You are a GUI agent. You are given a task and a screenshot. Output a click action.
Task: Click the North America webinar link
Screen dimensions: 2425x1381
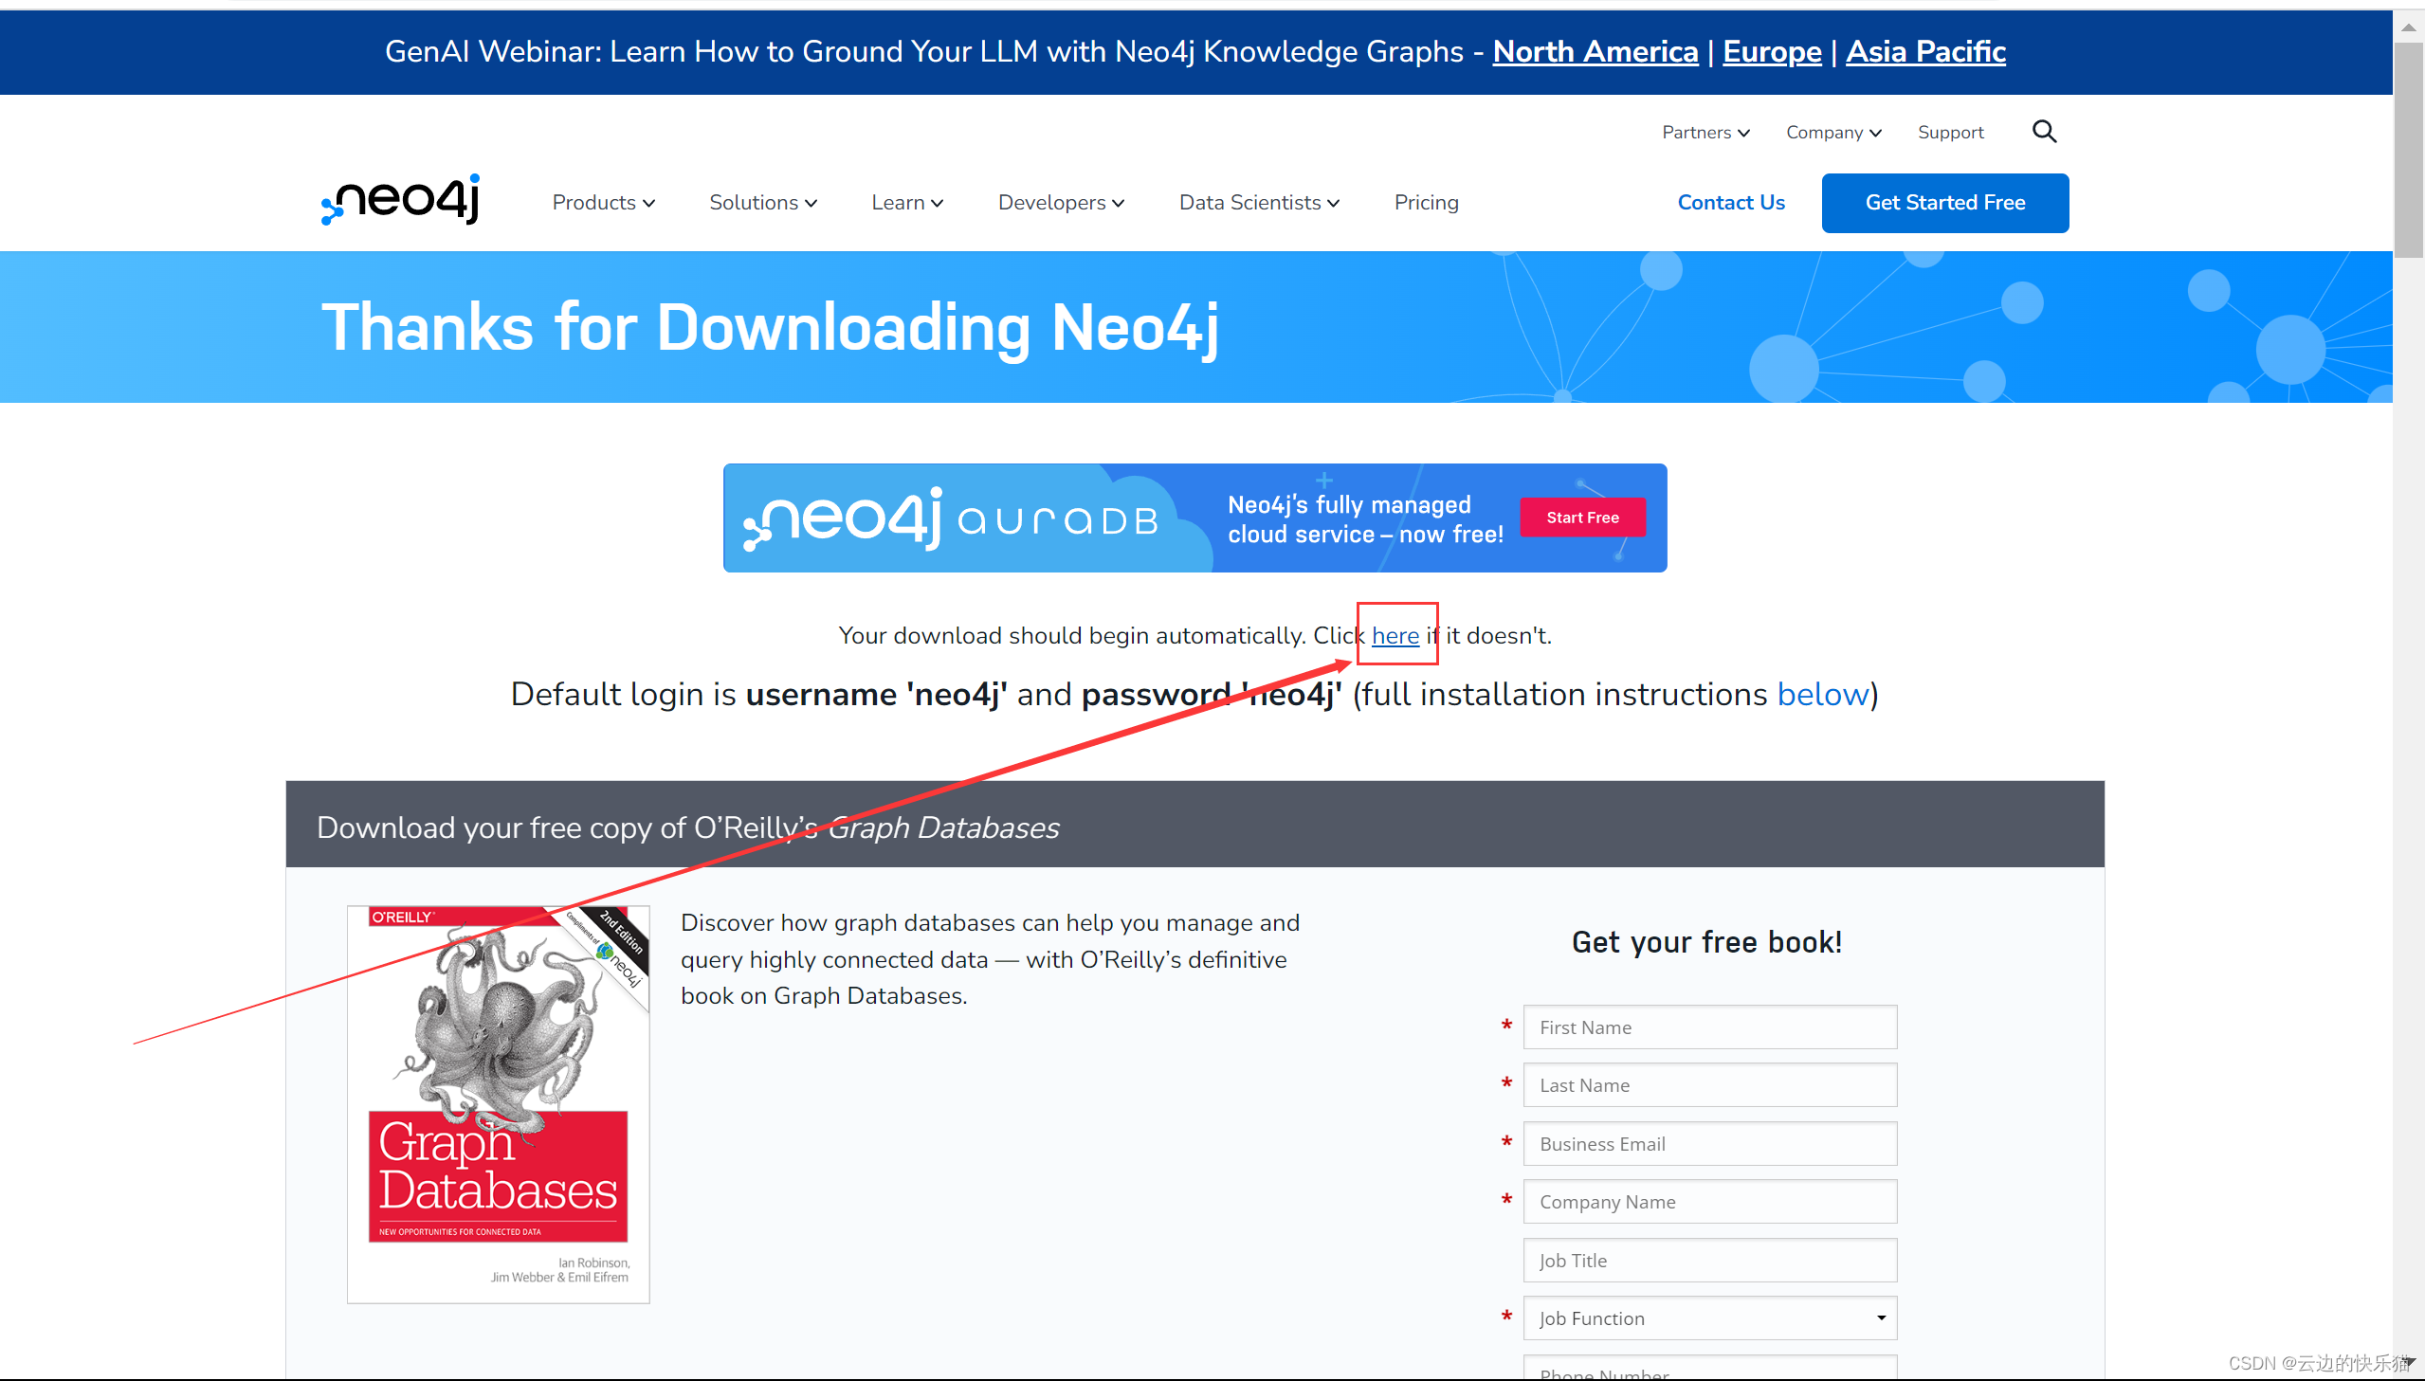point(1595,51)
